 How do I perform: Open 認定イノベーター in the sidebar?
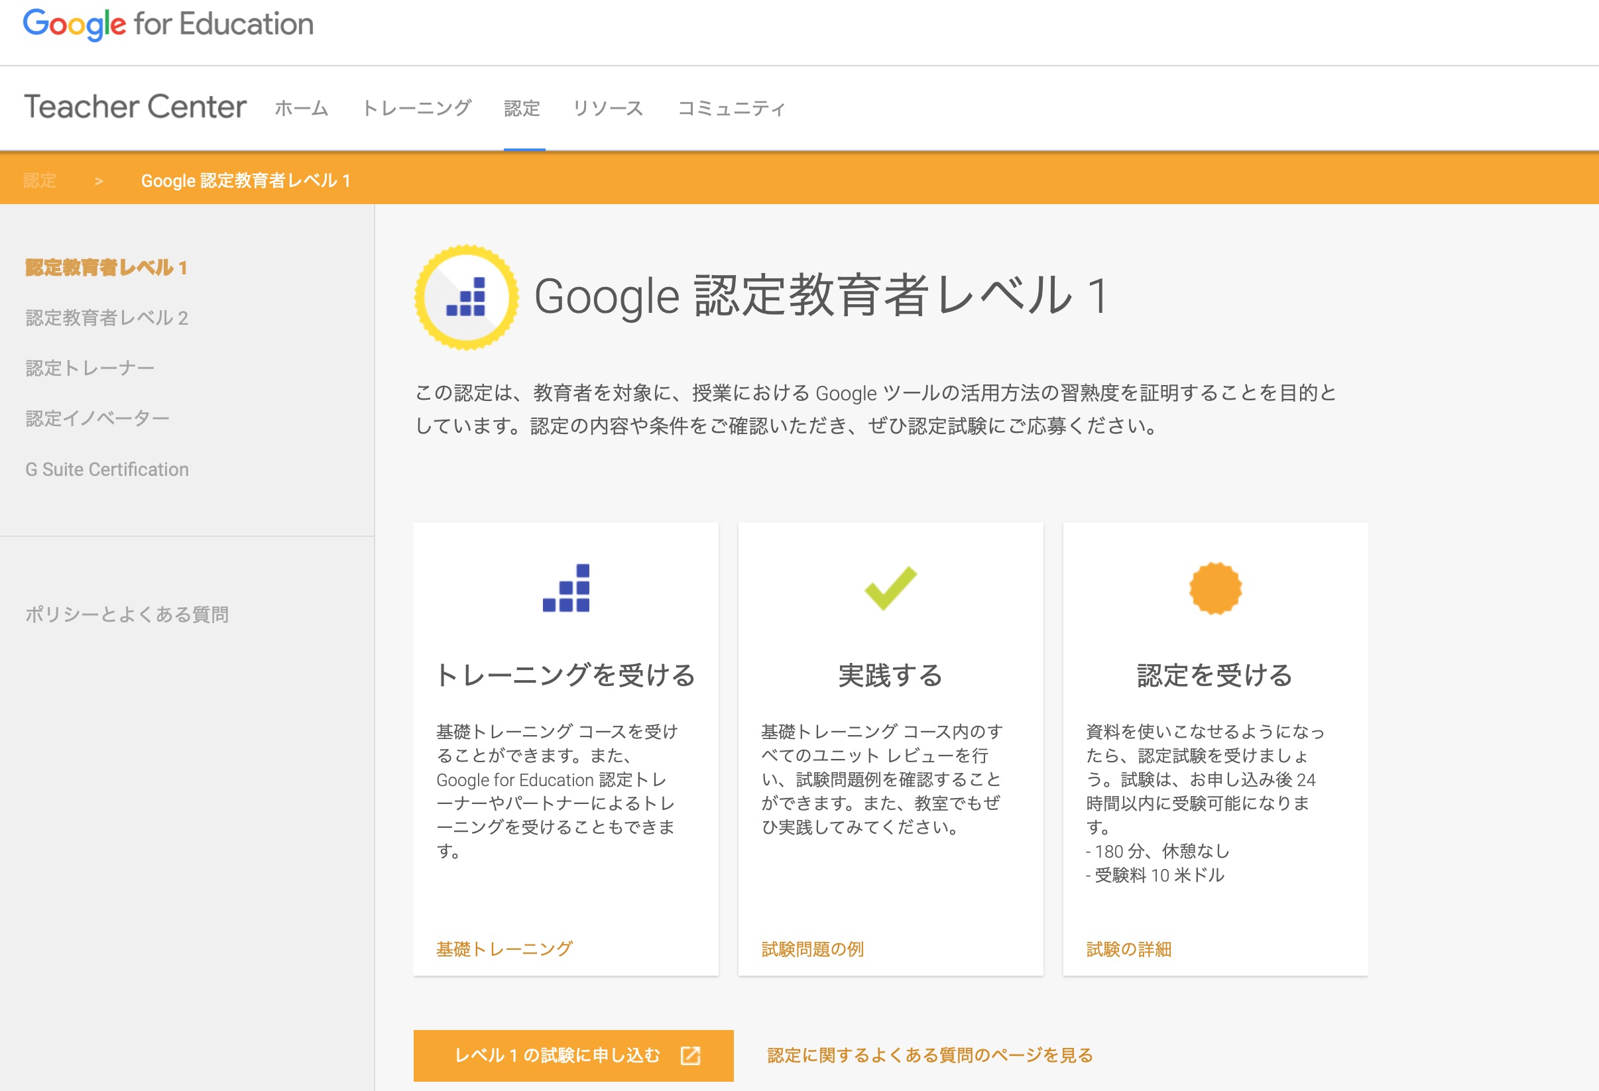[97, 418]
